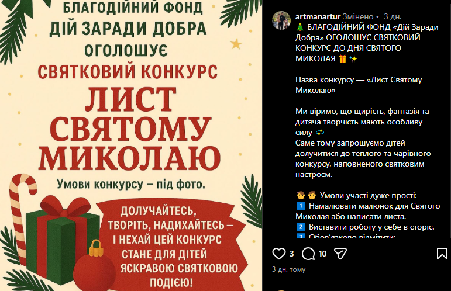Open comments via the speech bubble icon
This screenshot has height=291, width=451.
(x=308, y=254)
